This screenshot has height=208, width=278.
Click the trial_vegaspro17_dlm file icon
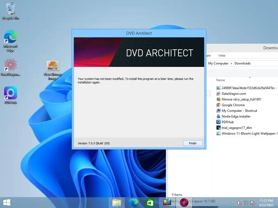coord(219,128)
